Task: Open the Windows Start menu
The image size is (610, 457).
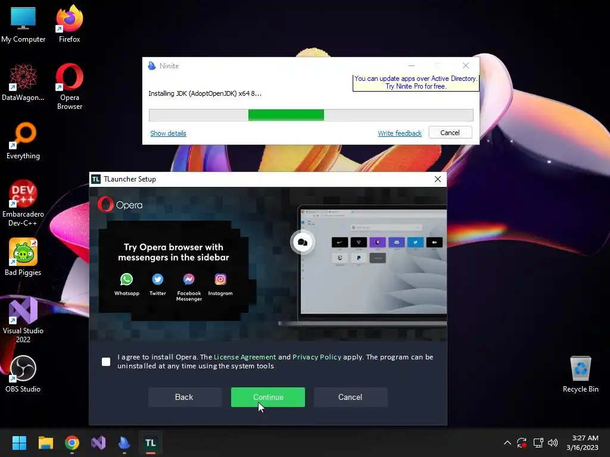Action: (x=19, y=443)
